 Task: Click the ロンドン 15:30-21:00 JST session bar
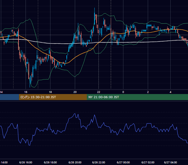(x=53, y=97)
